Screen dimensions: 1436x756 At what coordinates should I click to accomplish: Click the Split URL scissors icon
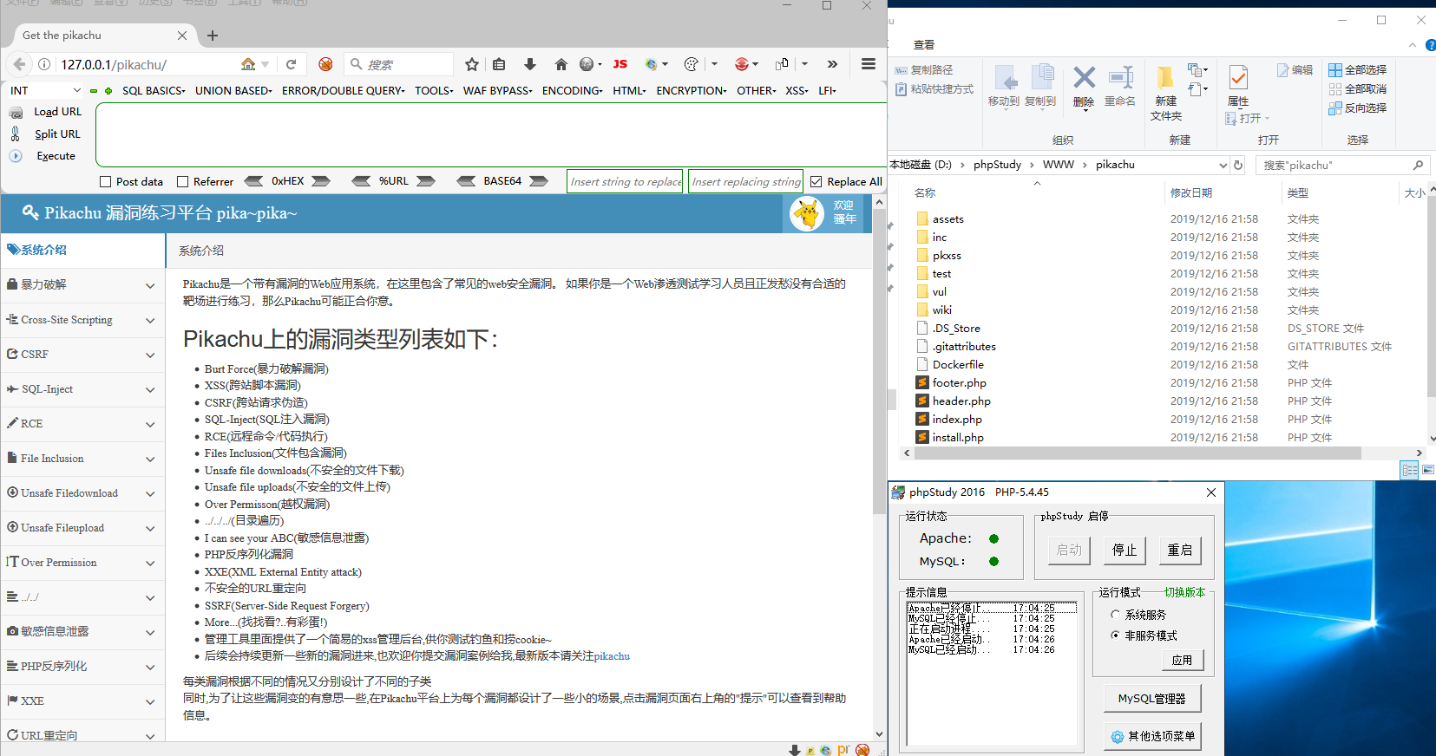16,134
